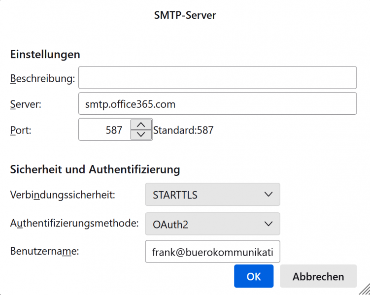Click the Benutzername field with frank@buerokommunikati

coord(212,251)
